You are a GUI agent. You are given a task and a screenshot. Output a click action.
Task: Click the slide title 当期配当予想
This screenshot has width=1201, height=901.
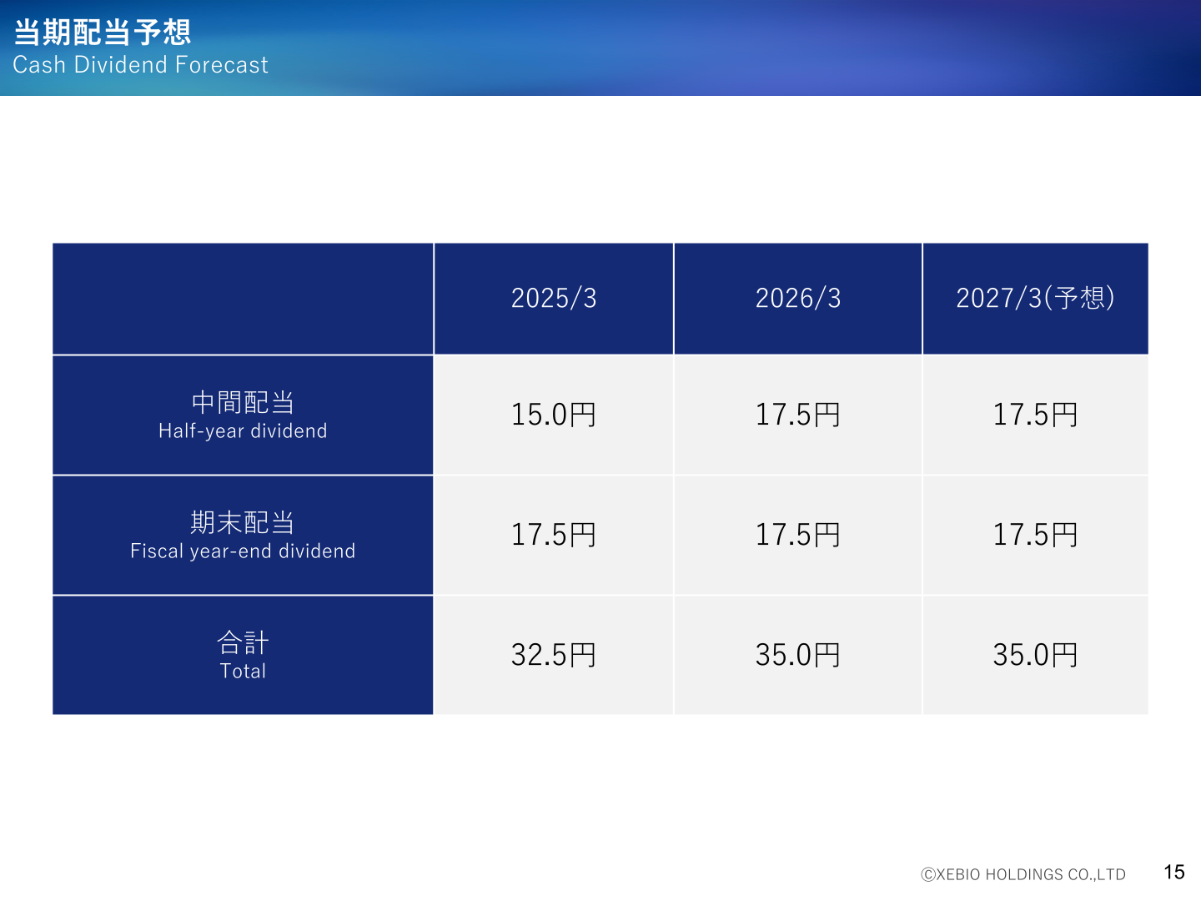point(103,32)
